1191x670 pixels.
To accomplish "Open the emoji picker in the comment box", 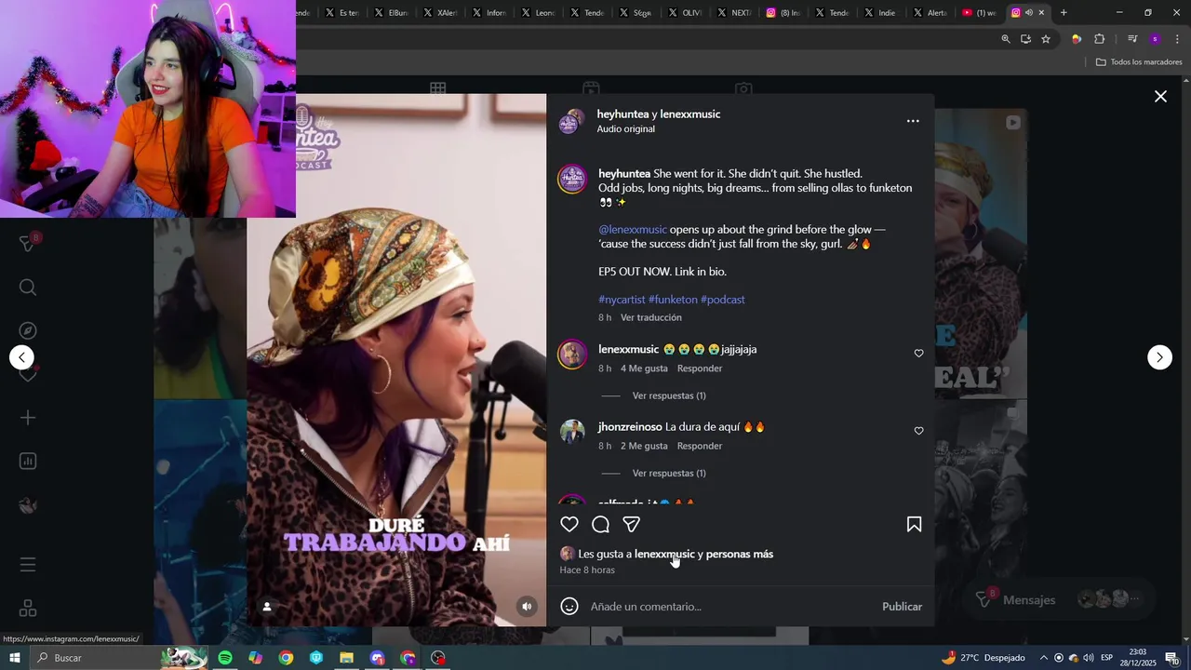I will click(569, 607).
